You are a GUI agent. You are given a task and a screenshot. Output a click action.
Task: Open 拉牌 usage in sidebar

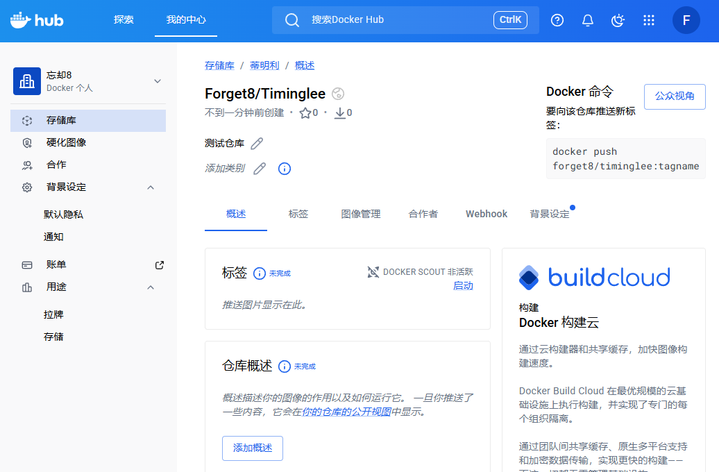53,314
